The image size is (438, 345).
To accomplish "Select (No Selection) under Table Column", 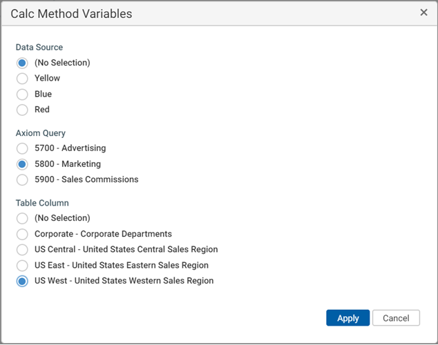I will pos(22,218).
